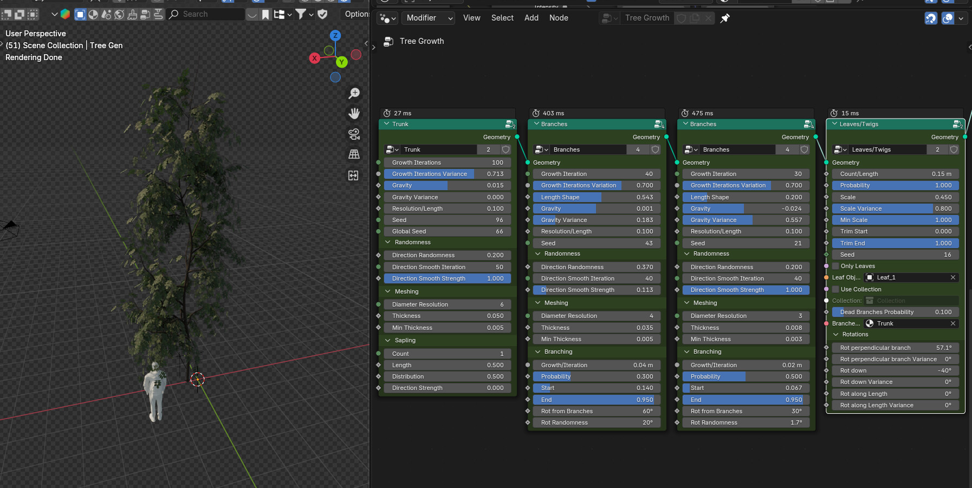Screen dimensions: 972x488
Task: Open the overlay options dropdown arrow
Action: [x=961, y=18]
